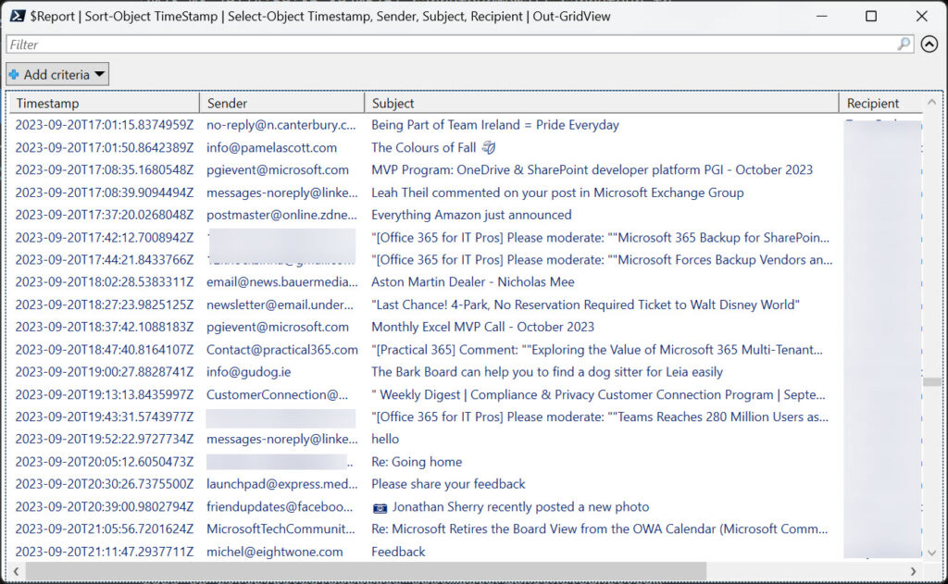Image resolution: width=948 pixels, height=584 pixels.
Task: Click sender newsletter@email.under...
Action: [x=280, y=304]
